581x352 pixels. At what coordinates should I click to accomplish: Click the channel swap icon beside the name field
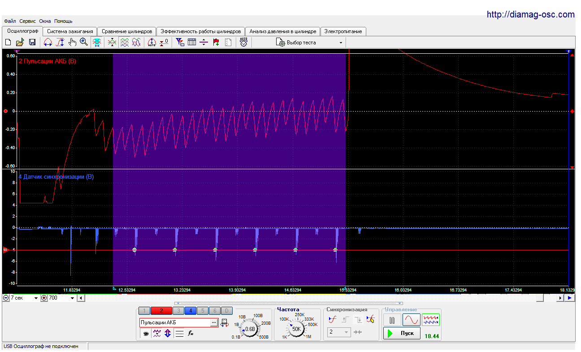point(225,323)
